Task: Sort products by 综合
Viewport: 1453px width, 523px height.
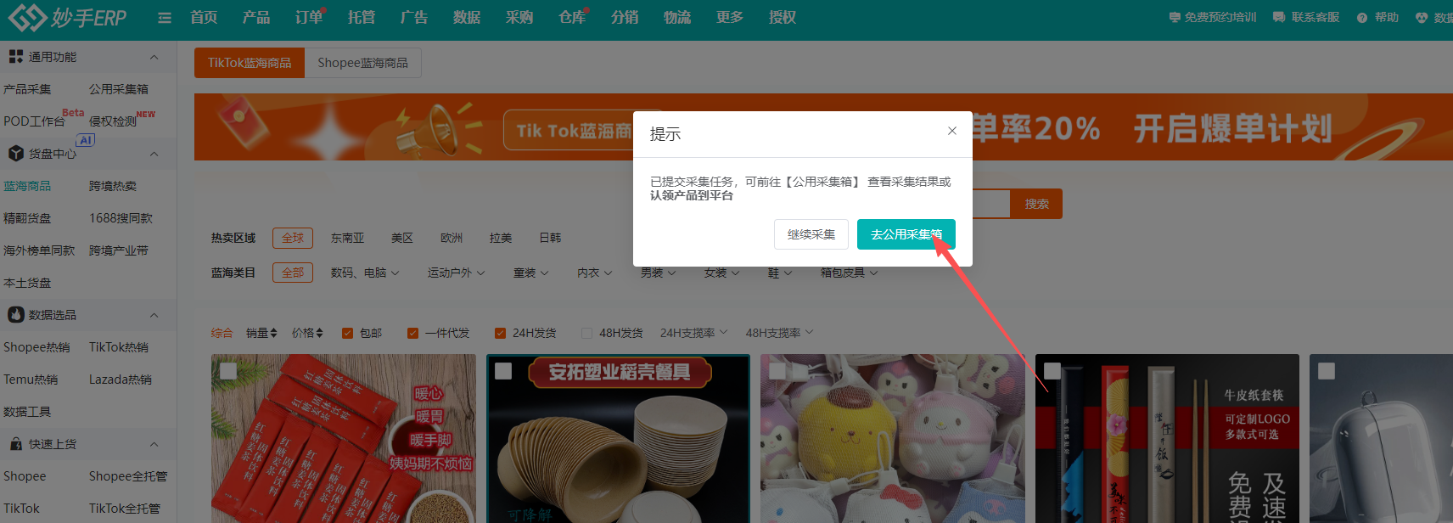Action: click(222, 333)
